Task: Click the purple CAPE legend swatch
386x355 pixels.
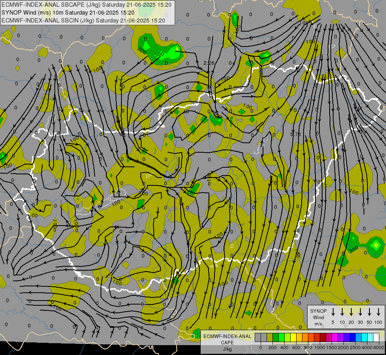Action: click(341, 337)
